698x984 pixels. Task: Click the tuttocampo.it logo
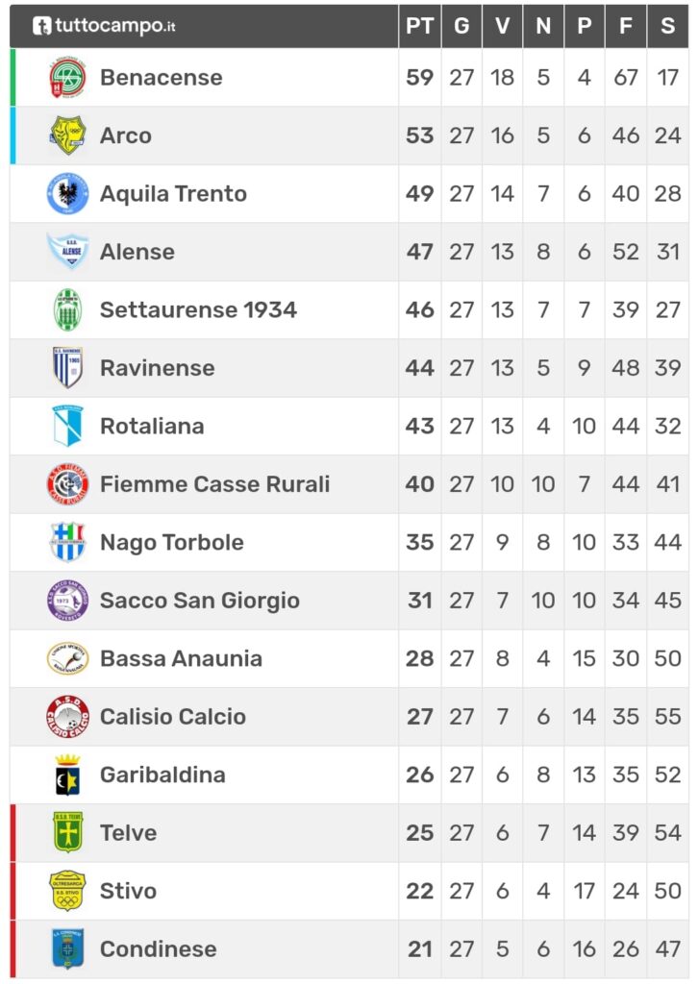[x=104, y=26]
